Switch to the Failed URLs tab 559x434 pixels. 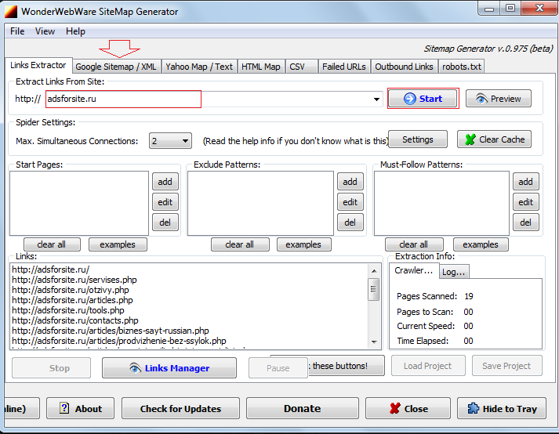coord(343,67)
